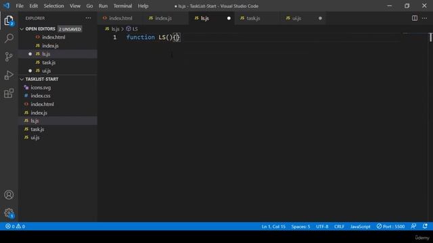Switch to the index.js editor tab
Screen dimensions: 433x243
coord(166,18)
